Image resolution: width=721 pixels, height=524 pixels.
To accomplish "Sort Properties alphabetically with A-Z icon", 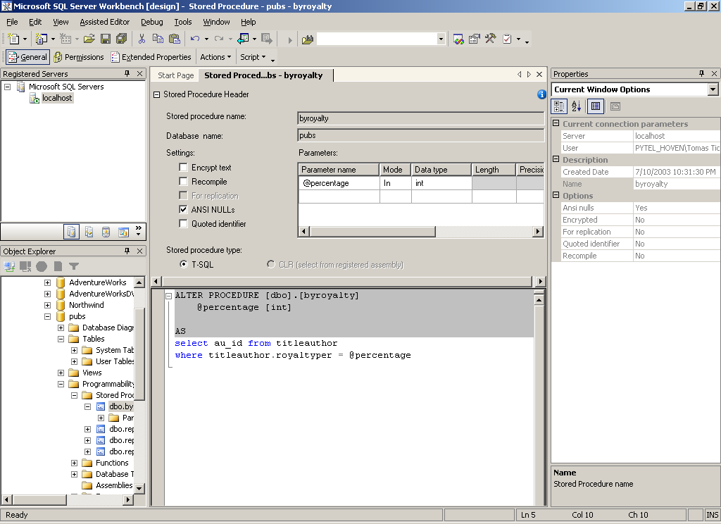I will click(x=576, y=107).
